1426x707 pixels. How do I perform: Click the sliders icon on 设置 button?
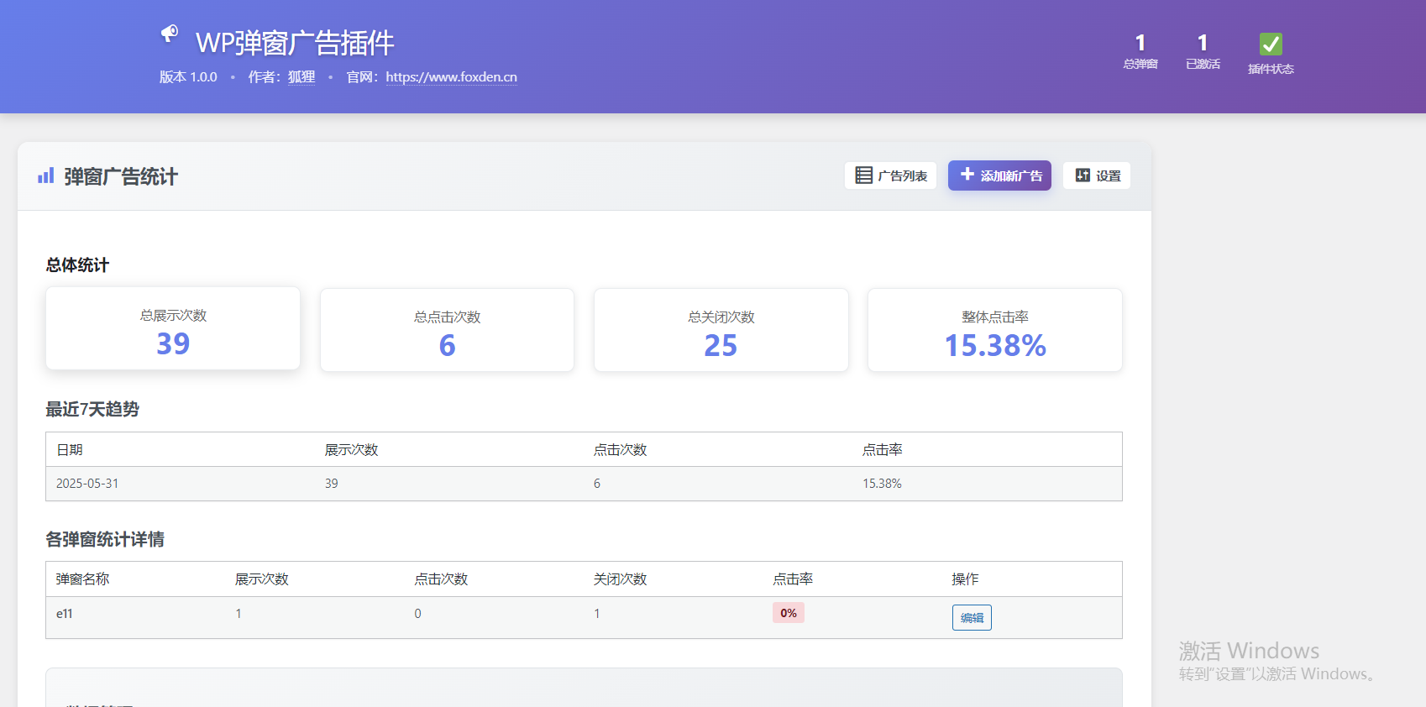pos(1083,175)
